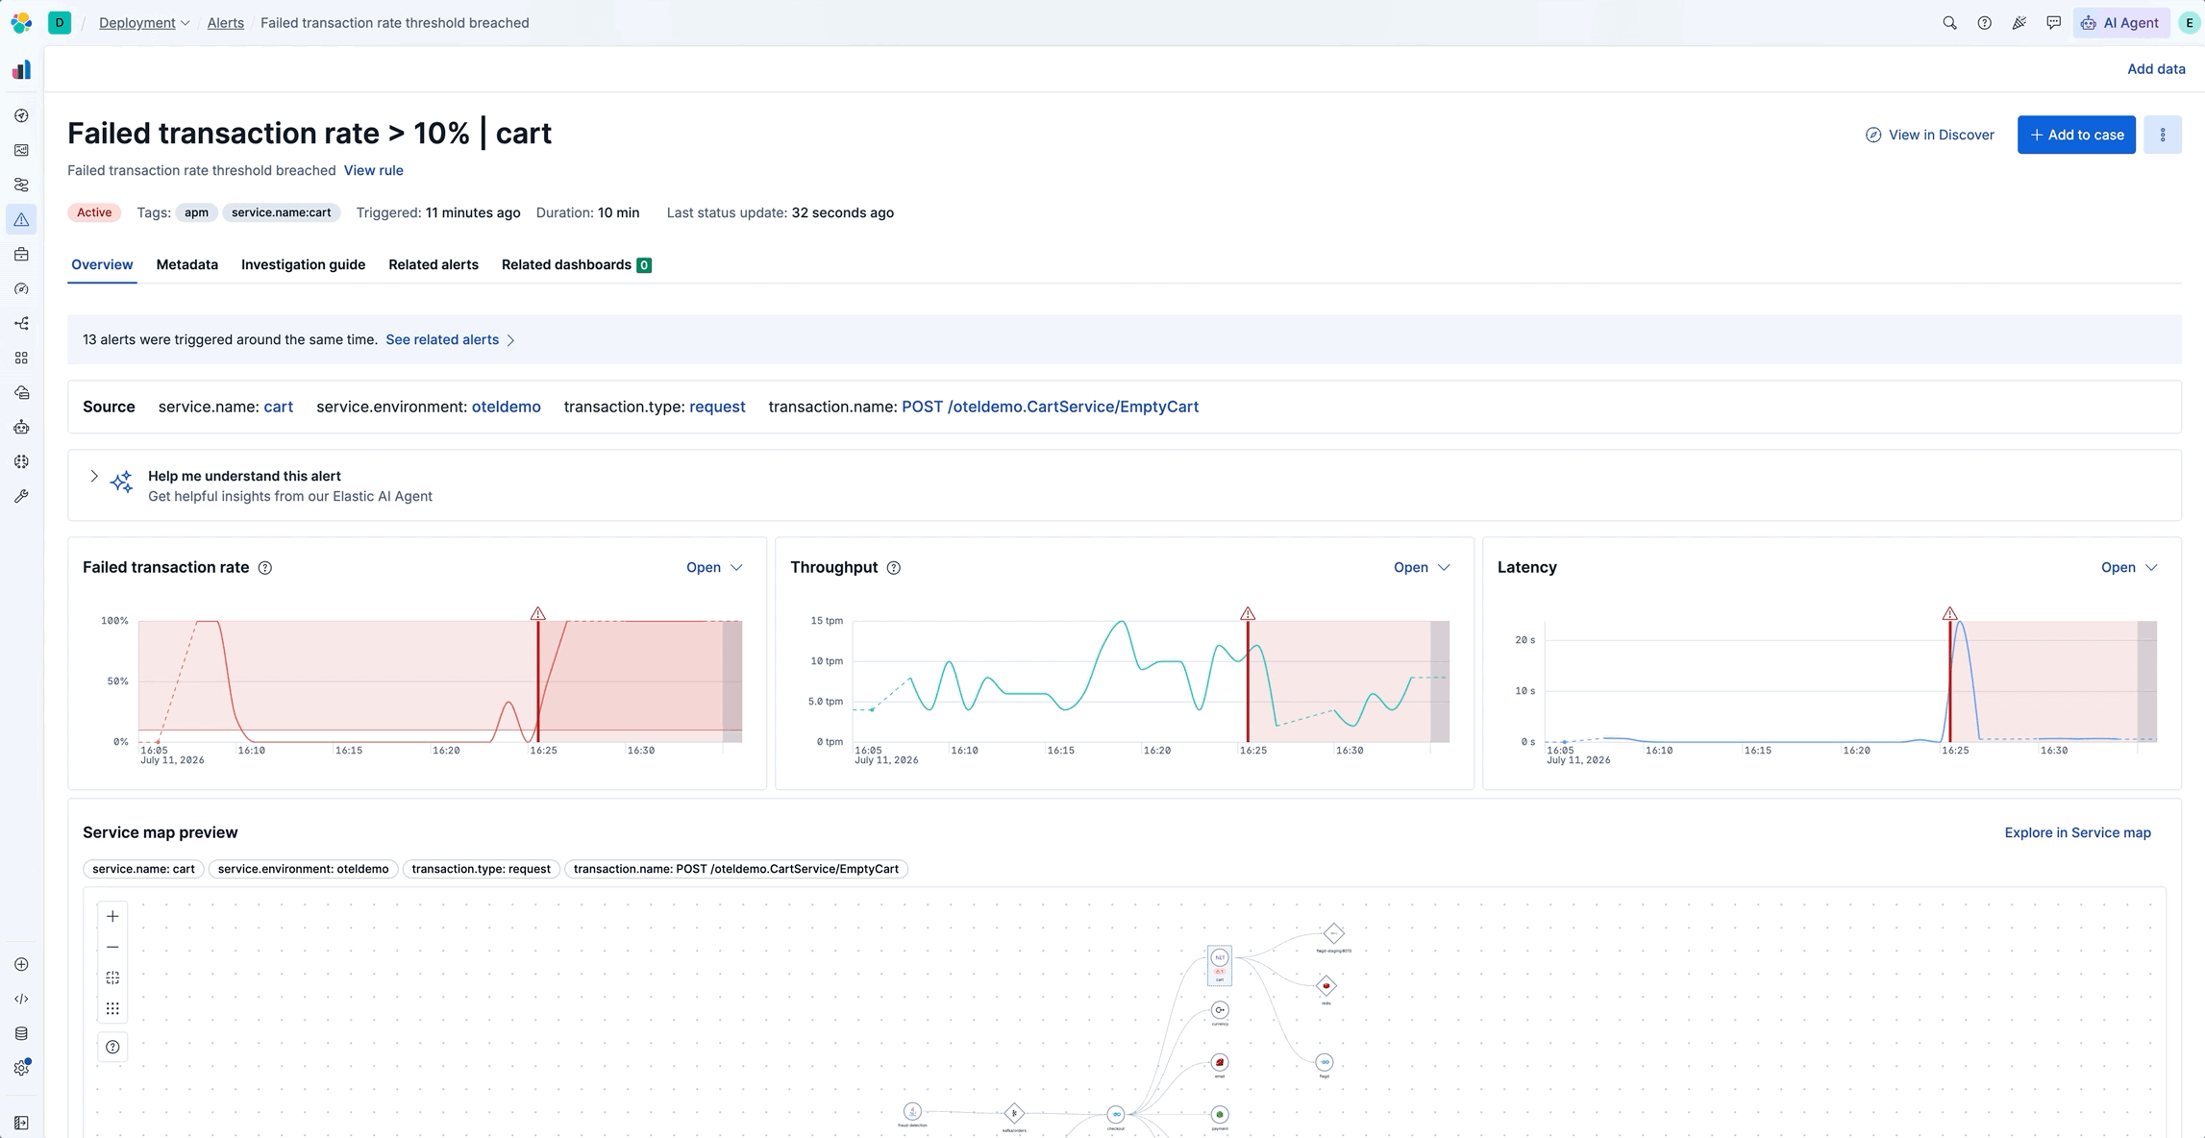Open the service map help question icon
The height and width of the screenshot is (1138, 2205).
pyautogui.click(x=112, y=1048)
